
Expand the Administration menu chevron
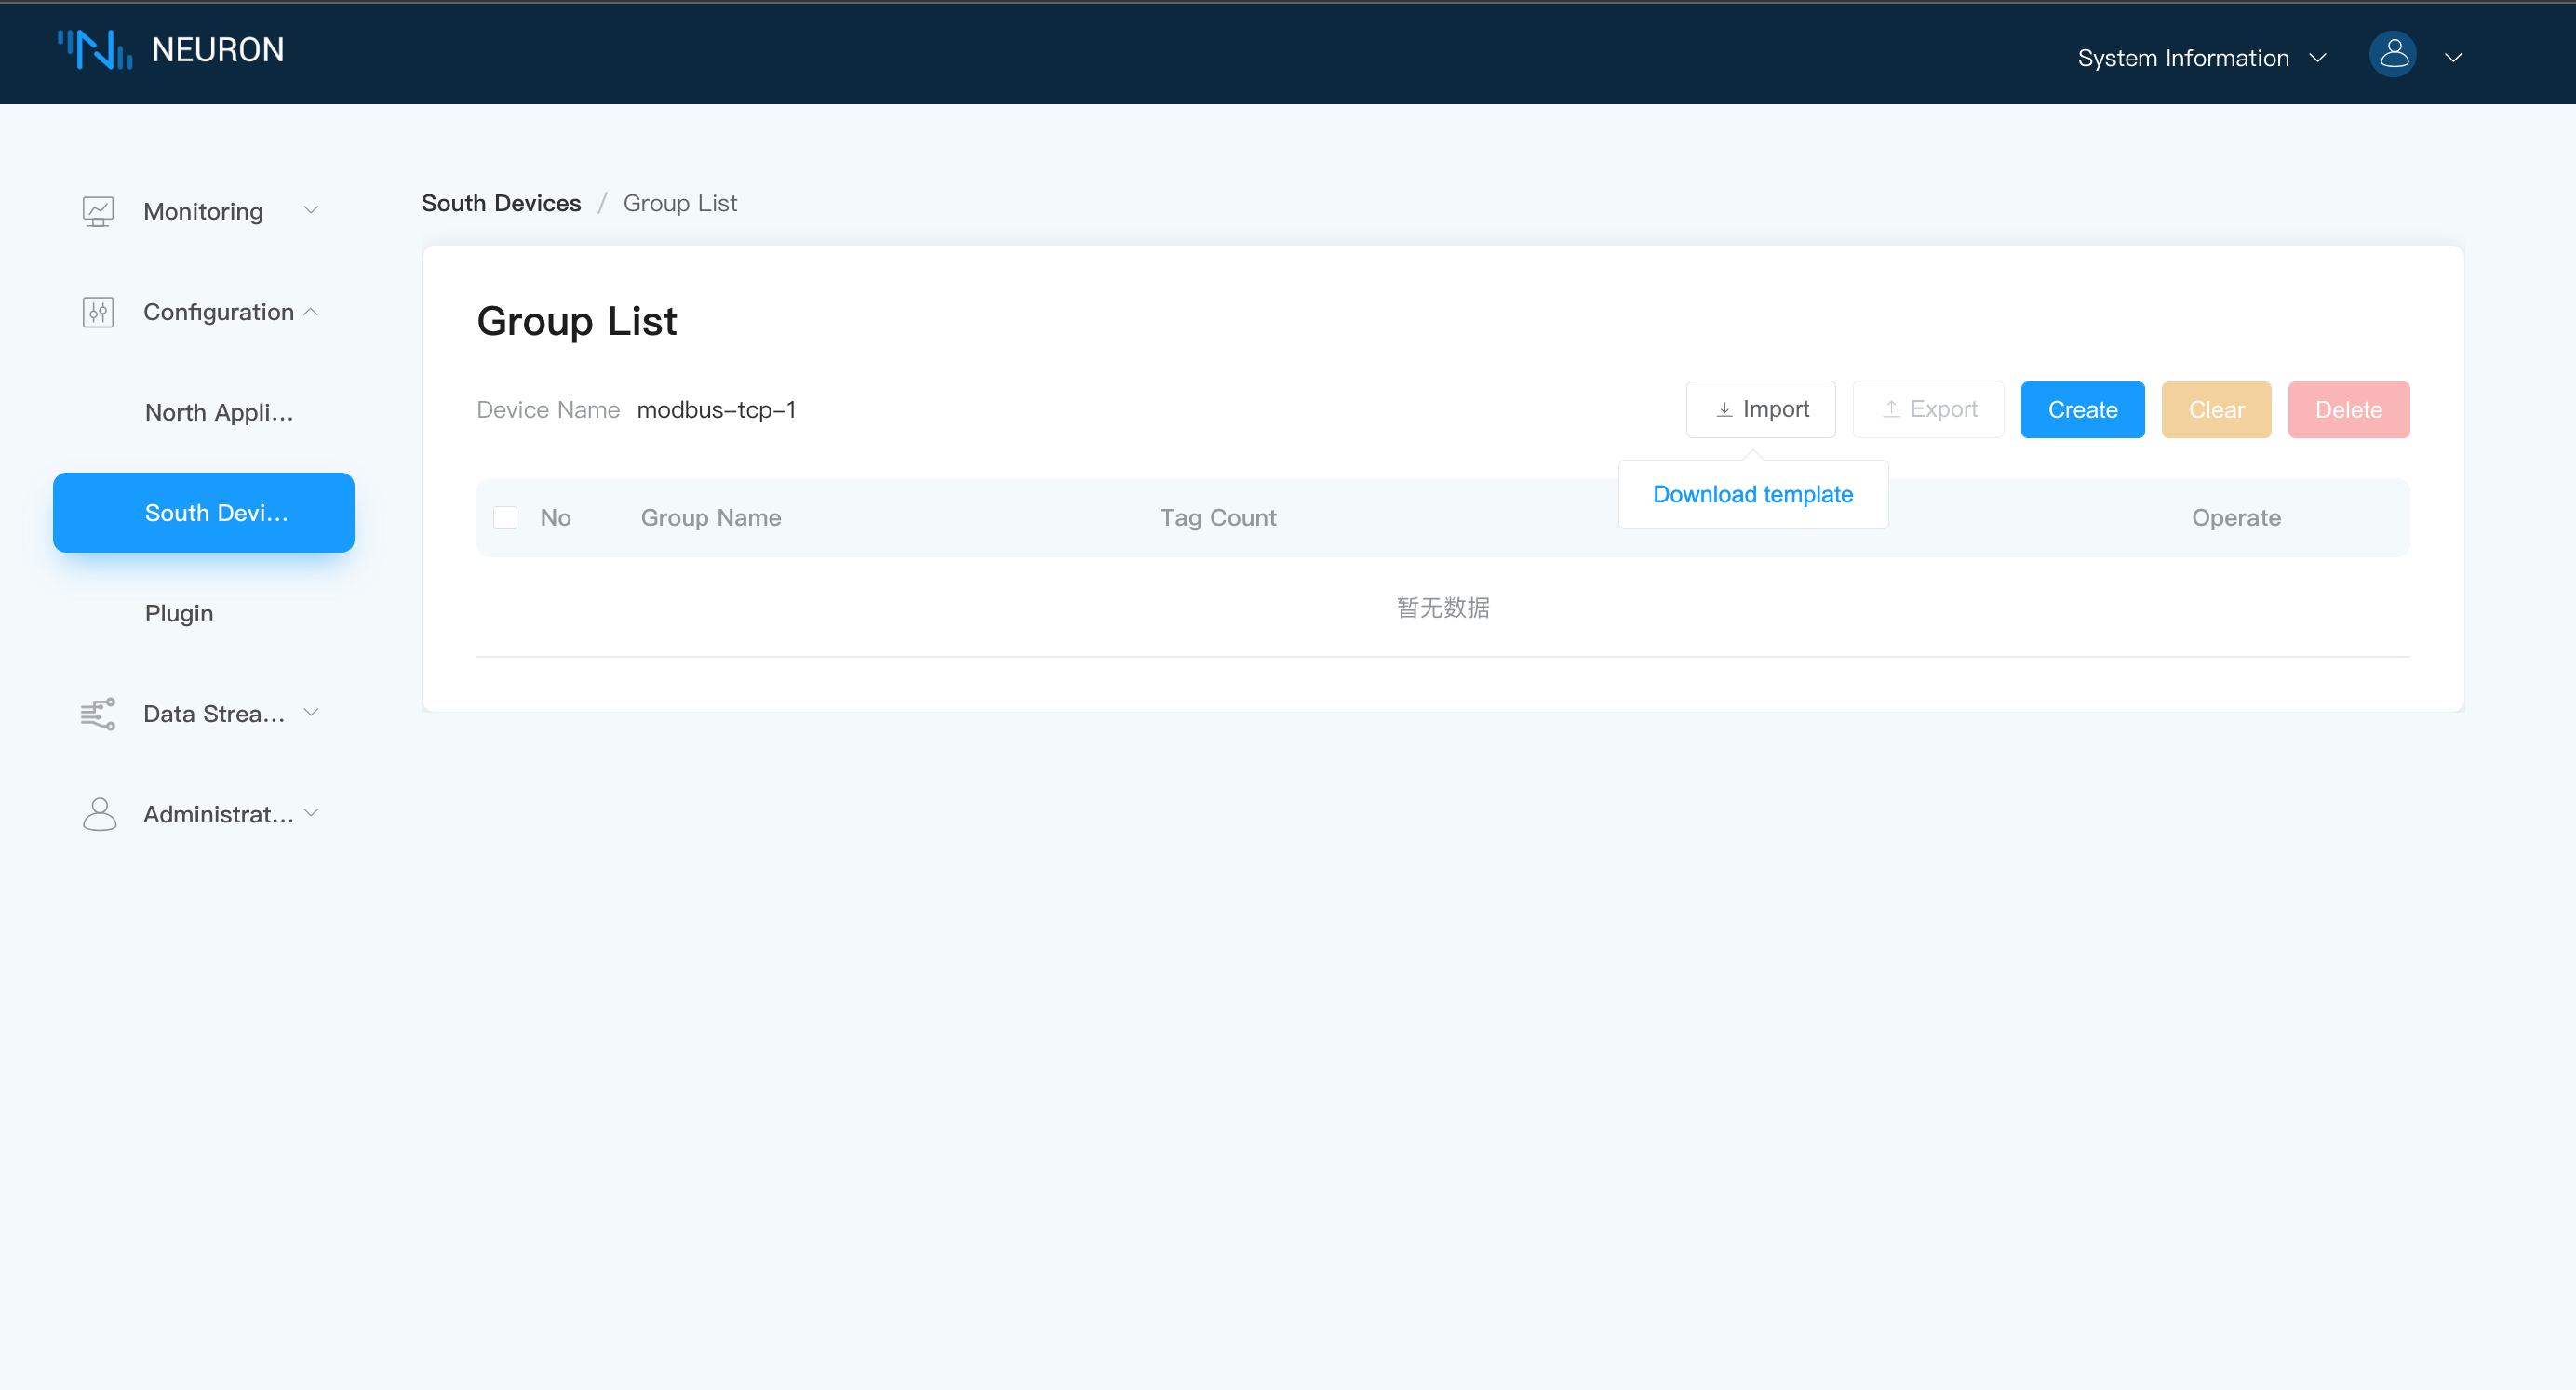tap(311, 813)
